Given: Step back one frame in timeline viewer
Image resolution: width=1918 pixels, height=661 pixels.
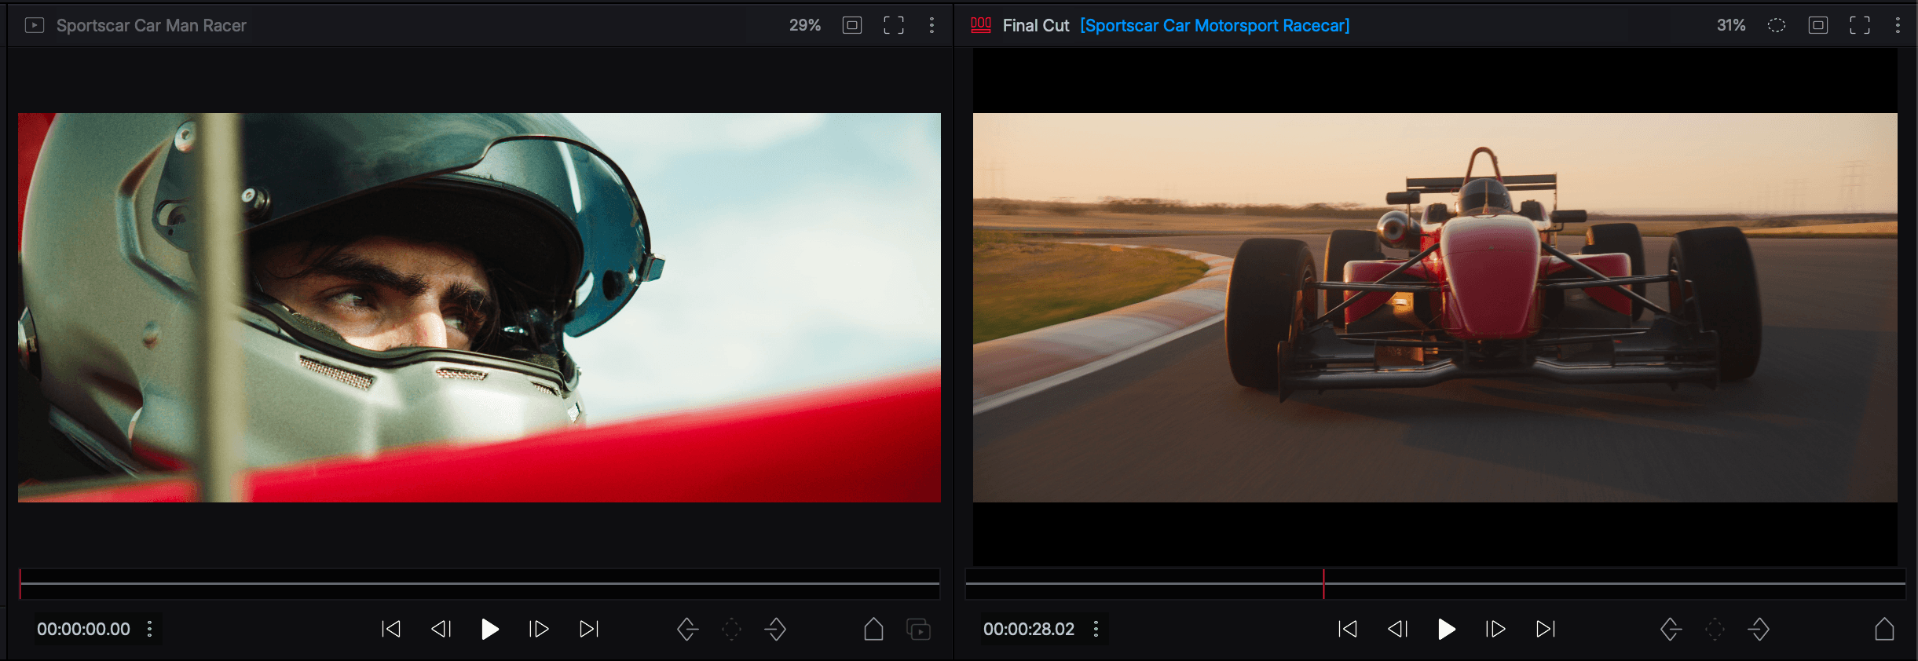Looking at the screenshot, I should click(1398, 629).
